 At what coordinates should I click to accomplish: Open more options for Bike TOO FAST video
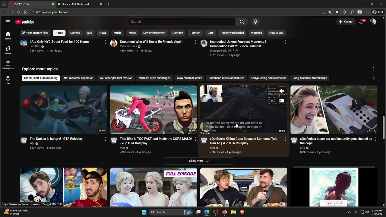click(x=195, y=139)
